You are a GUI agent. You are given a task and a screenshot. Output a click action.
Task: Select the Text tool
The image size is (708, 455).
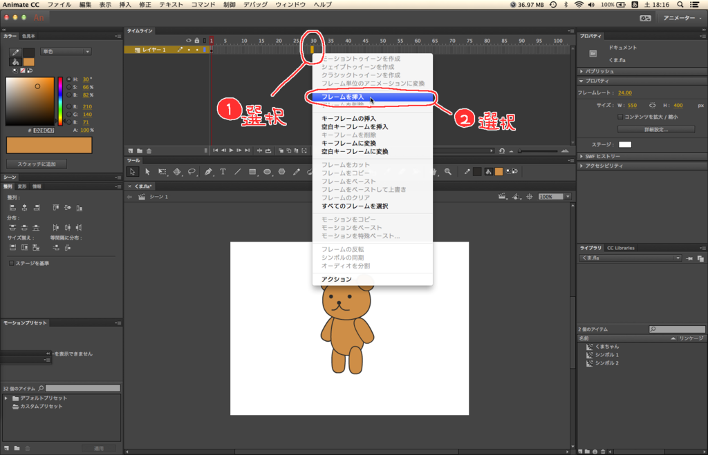[223, 172]
